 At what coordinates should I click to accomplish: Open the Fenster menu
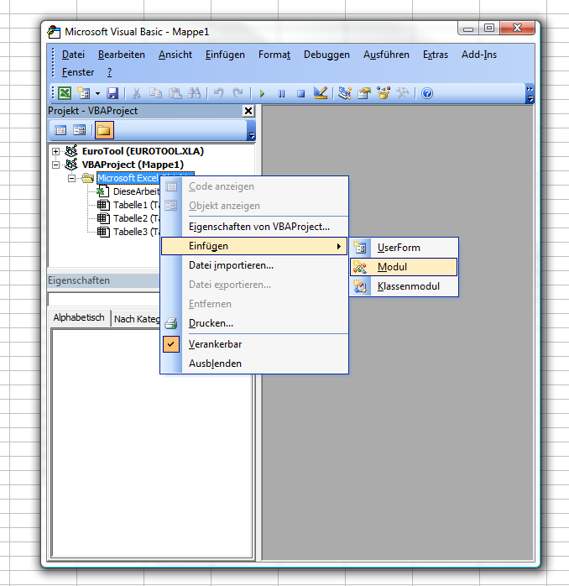[78, 72]
